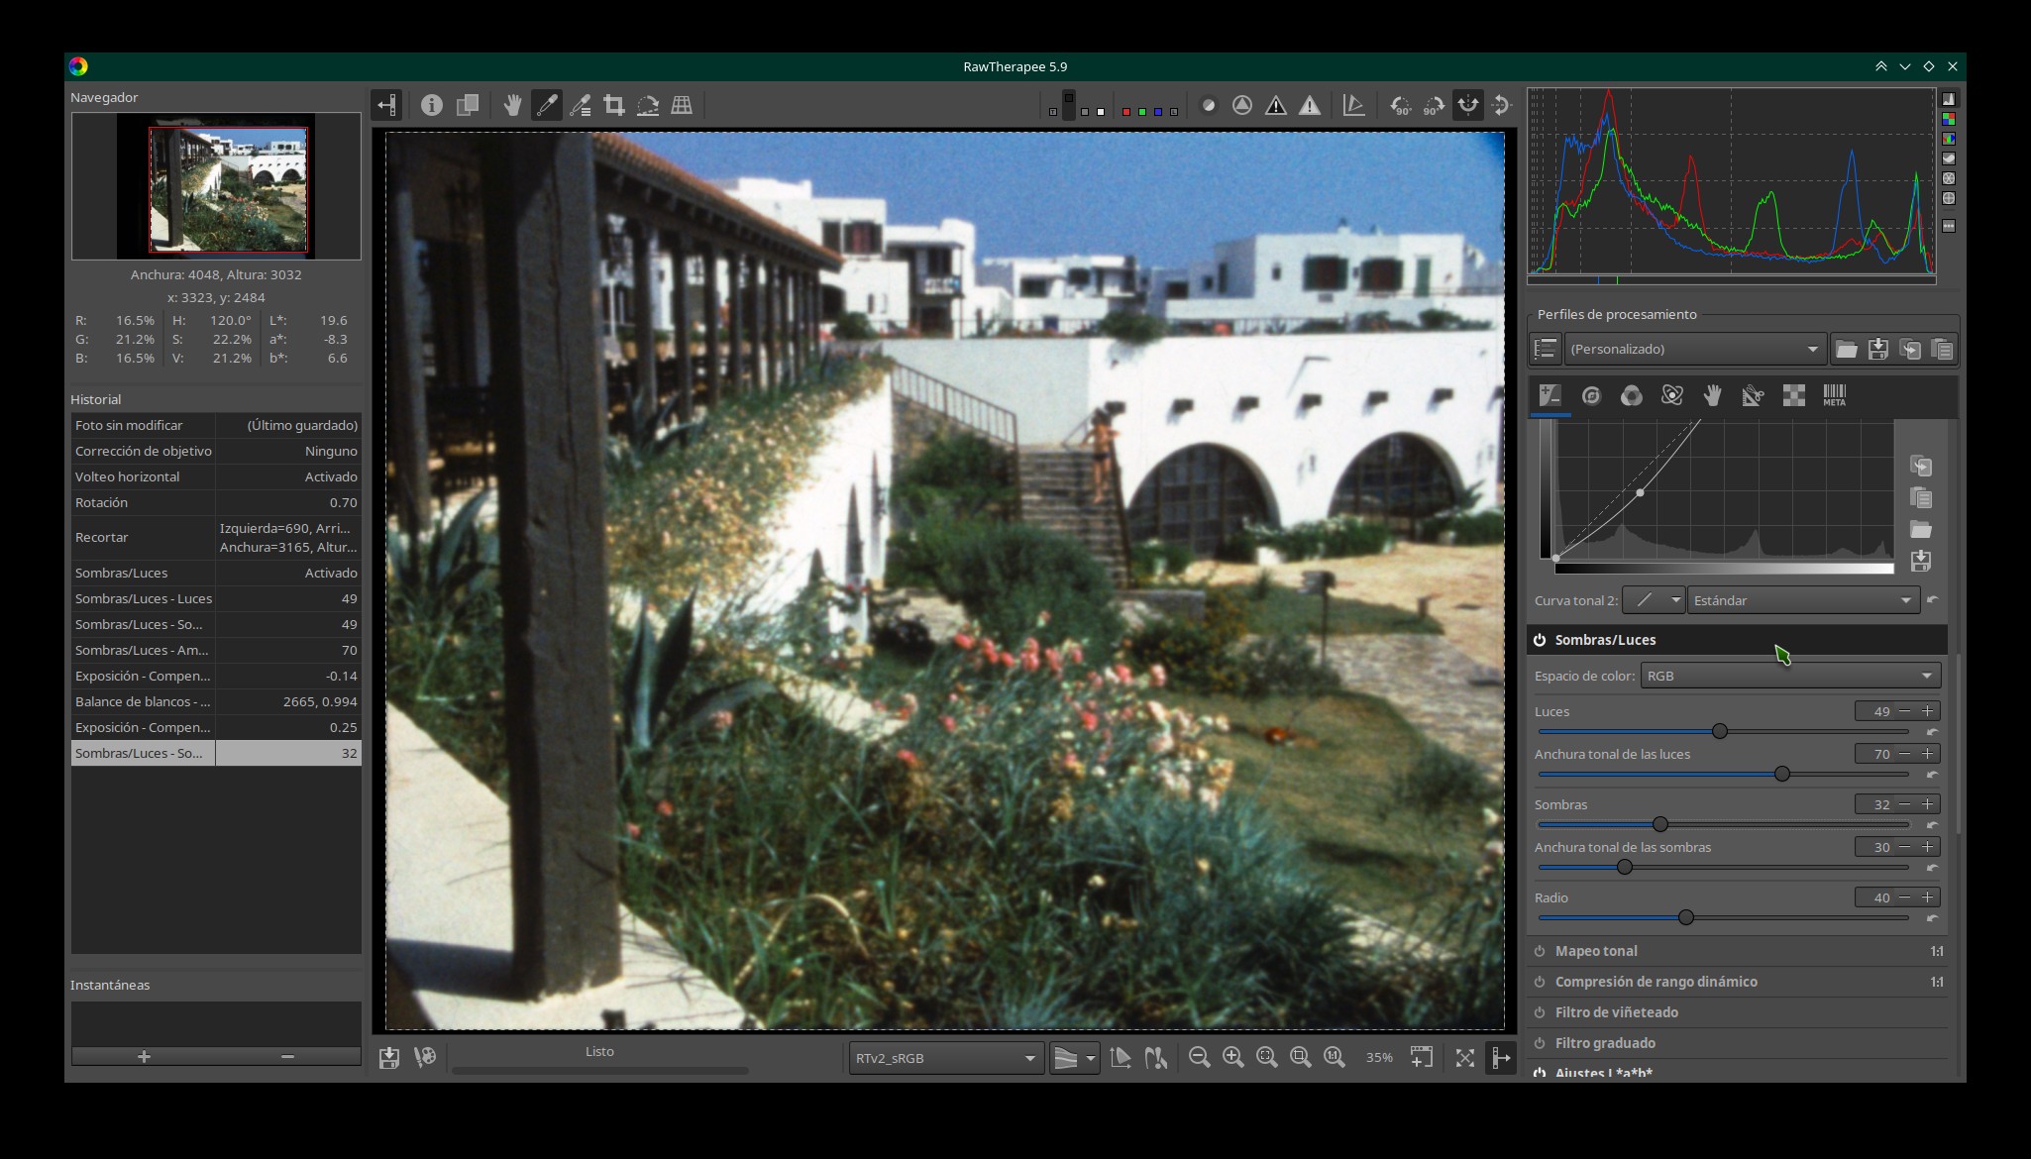
Task: Switch to Metadata tab
Action: [1834, 395]
